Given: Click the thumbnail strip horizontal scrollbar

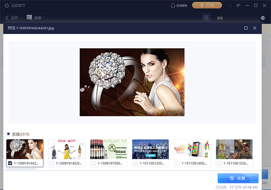Looking at the screenshot, I should pos(27,169).
